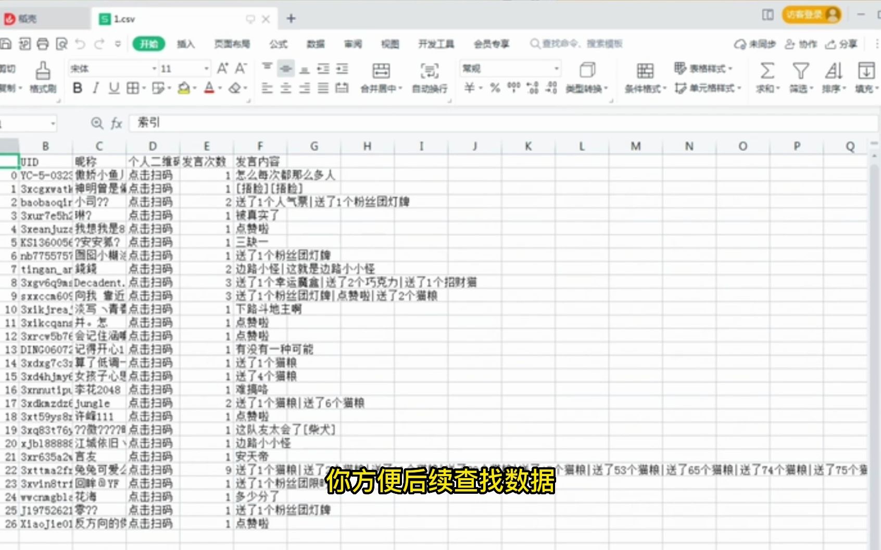The image size is (881, 550).
Task: Click the Font Color letter A icon
Action: pos(209,88)
